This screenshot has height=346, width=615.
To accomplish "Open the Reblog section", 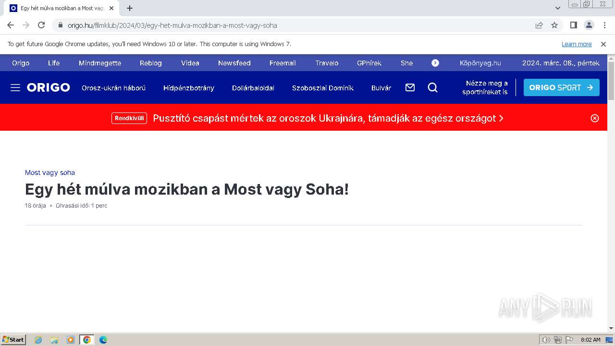I will pos(151,63).
